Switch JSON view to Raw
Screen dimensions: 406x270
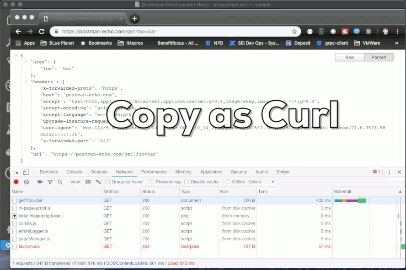[x=350, y=57]
